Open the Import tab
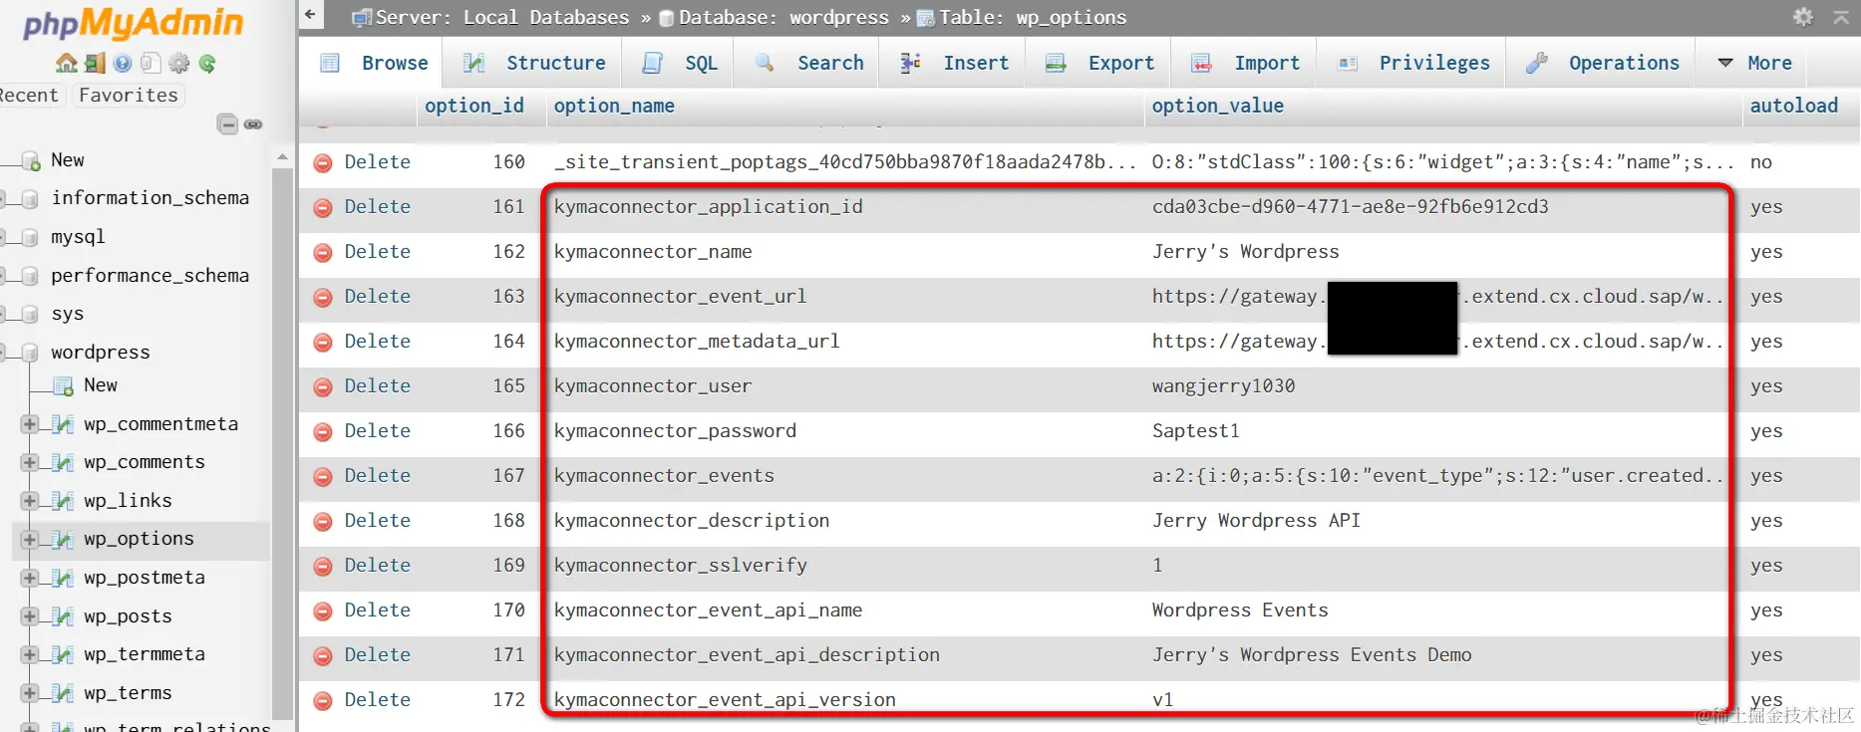Screen dimensions: 1861x732 [1244, 63]
